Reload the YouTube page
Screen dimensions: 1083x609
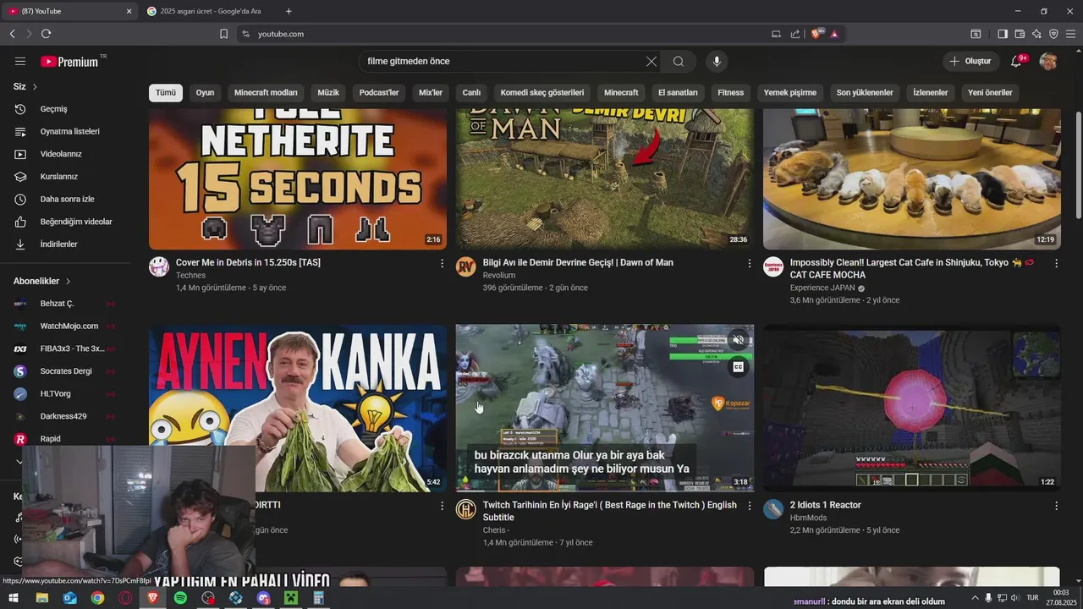tap(46, 34)
